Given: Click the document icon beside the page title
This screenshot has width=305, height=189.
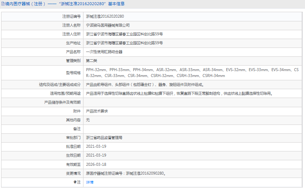Looking at the screenshot, I should click(x=3, y=4).
